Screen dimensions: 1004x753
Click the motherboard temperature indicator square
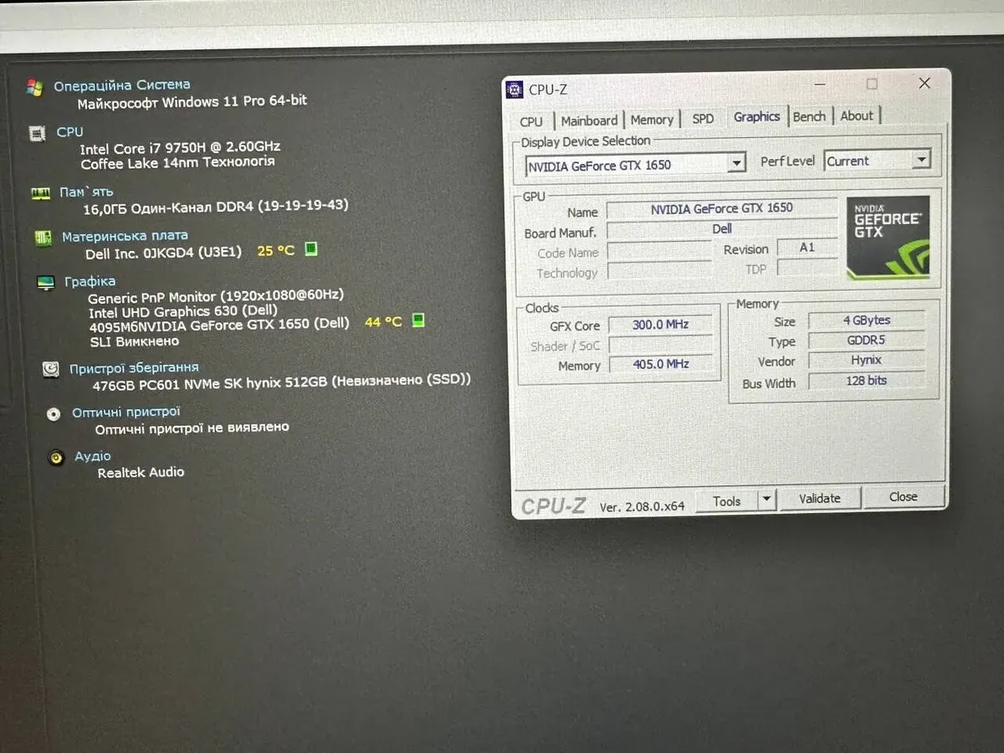click(311, 249)
